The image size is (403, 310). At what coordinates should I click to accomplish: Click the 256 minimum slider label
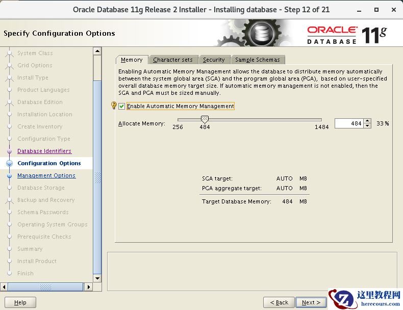tap(178, 127)
